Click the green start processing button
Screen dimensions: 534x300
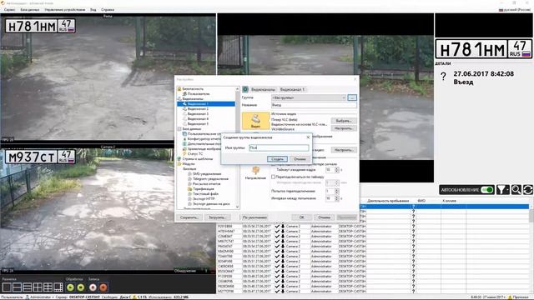click(x=70, y=287)
